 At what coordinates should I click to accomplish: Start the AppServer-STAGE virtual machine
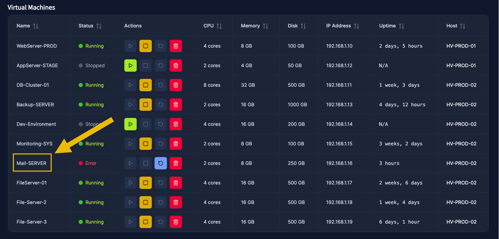131,65
